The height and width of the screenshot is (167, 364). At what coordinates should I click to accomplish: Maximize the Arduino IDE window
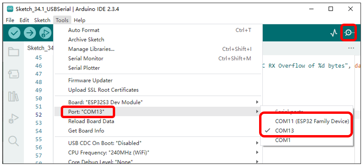[331, 9]
